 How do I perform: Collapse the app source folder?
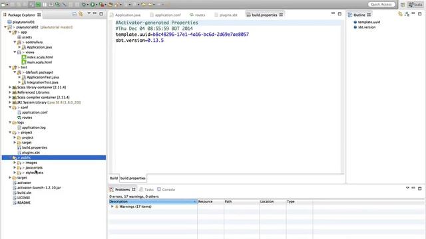(10, 33)
